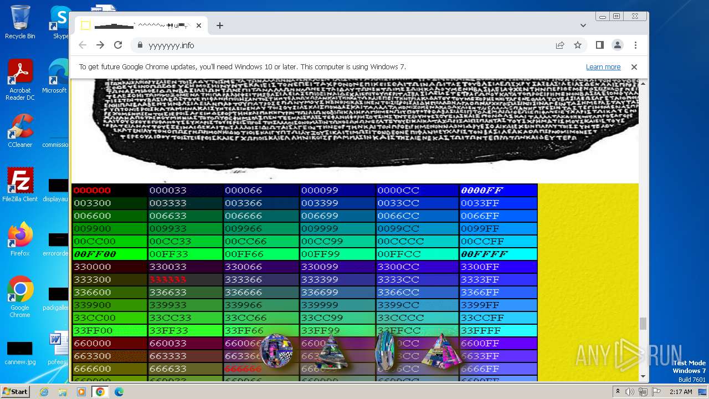Screen dimensions: 709x399
Task: Launch FileZilla Client from the desktop
Action: pos(20,185)
